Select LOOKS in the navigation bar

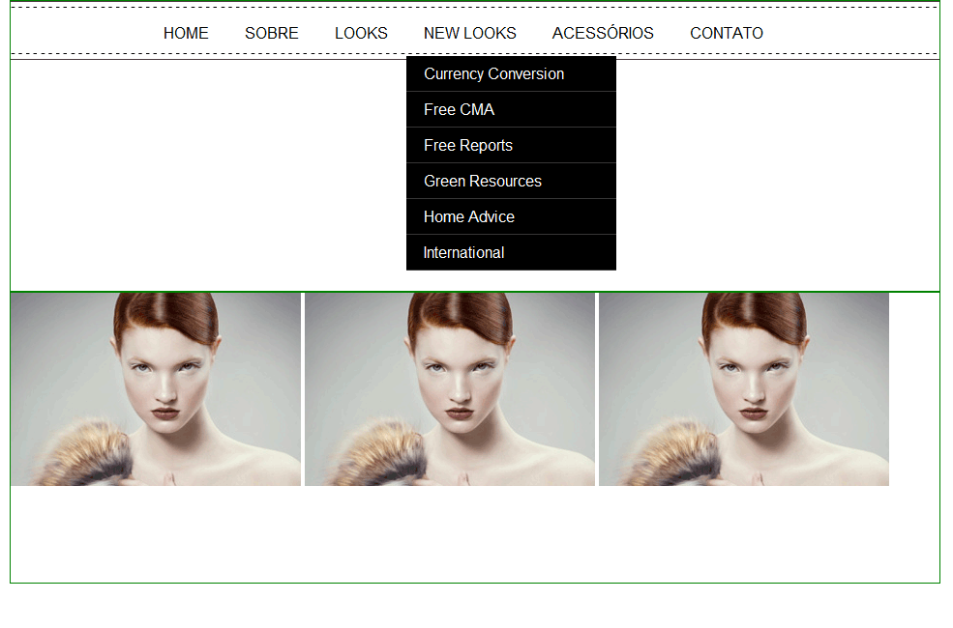pyautogui.click(x=361, y=33)
